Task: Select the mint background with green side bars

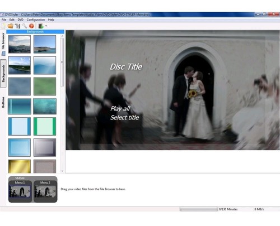Action: [x=45, y=126]
